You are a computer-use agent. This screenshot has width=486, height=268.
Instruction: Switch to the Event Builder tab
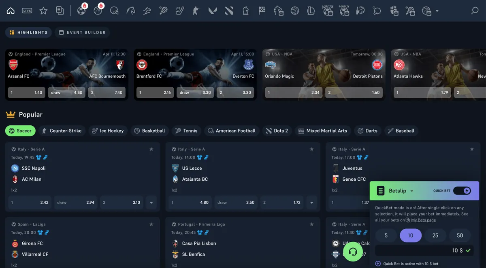click(x=82, y=32)
